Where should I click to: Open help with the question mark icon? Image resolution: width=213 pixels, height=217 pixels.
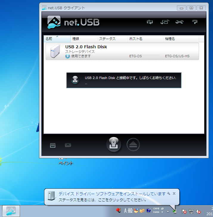[195, 22]
